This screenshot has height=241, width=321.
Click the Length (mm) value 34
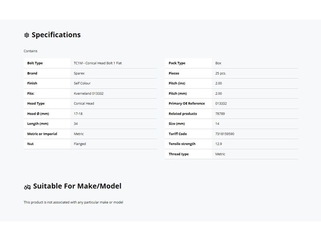click(x=76, y=124)
